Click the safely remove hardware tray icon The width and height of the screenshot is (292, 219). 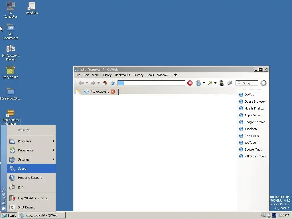[x=269, y=216]
